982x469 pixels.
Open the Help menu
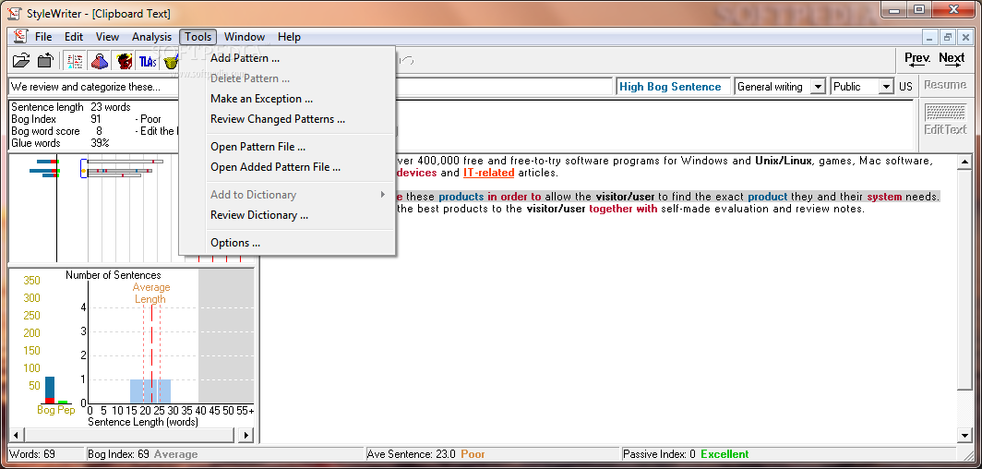[x=289, y=37]
